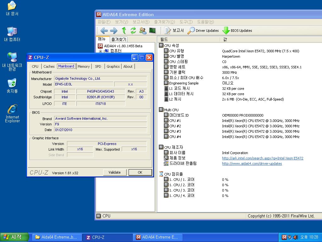Click the OK button in CPU-Z
This screenshot has width=322, height=242.
[x=140, y=172]
